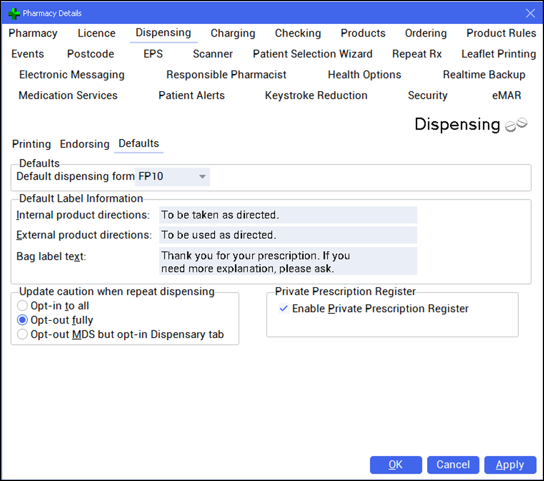
Task: Close the Pharmacy Details window
Action: [530, 13]
